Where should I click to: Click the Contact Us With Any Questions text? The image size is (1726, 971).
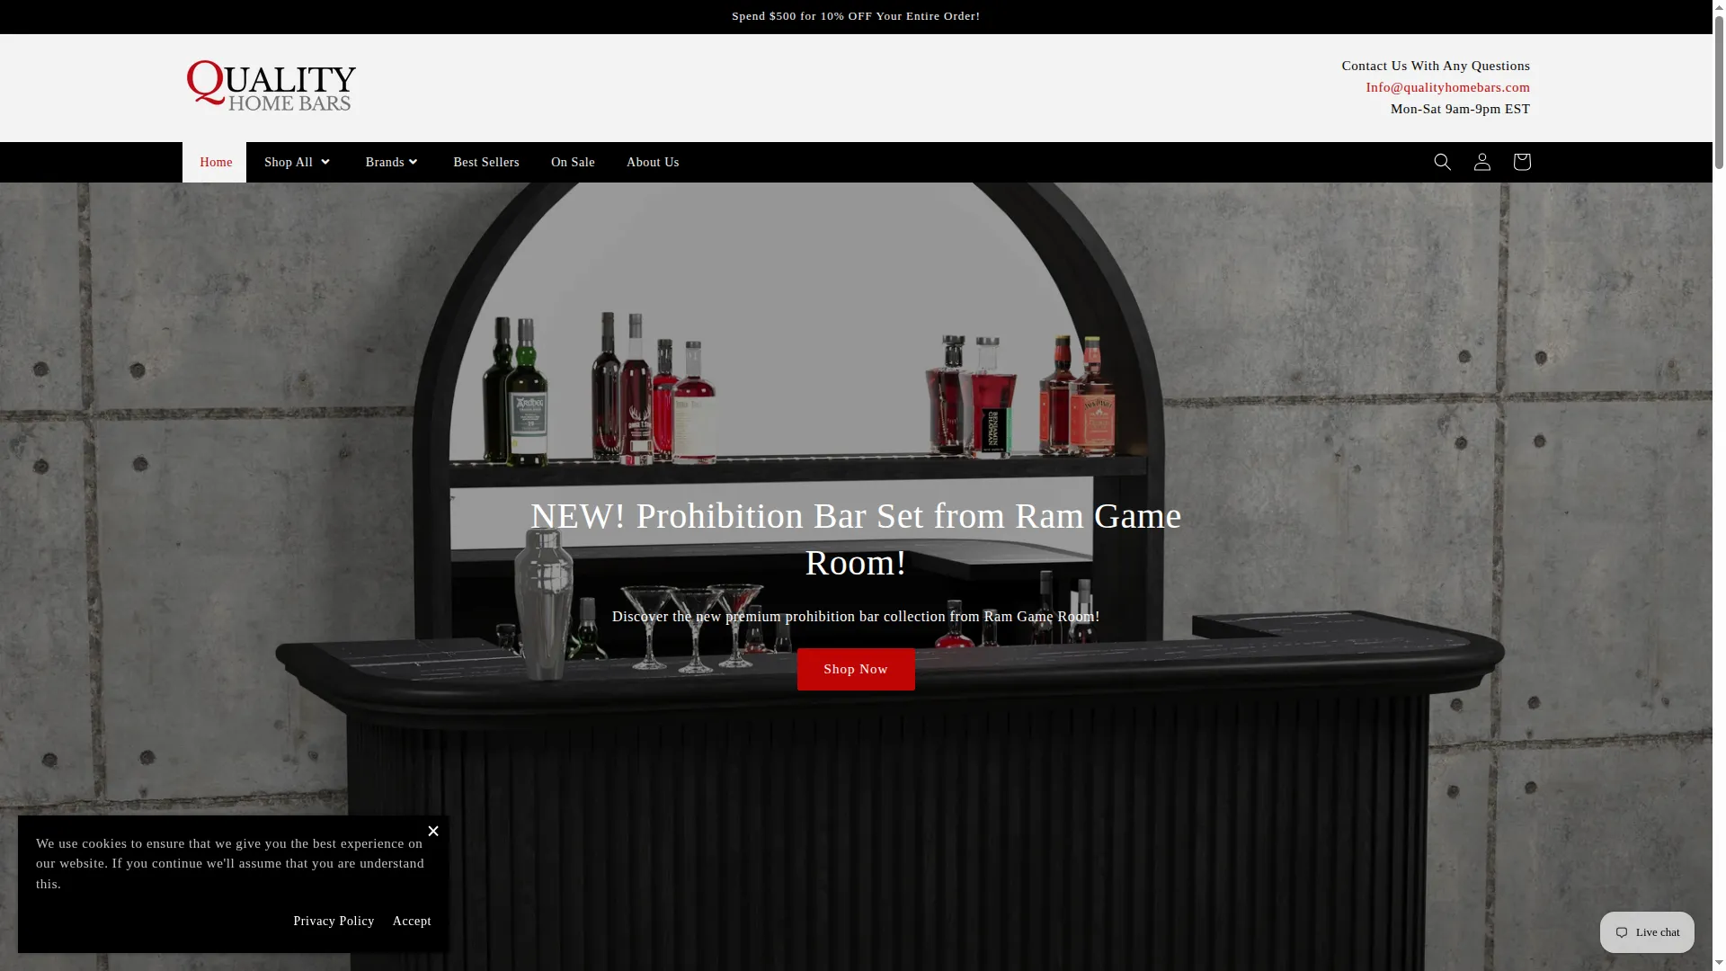1436,66
